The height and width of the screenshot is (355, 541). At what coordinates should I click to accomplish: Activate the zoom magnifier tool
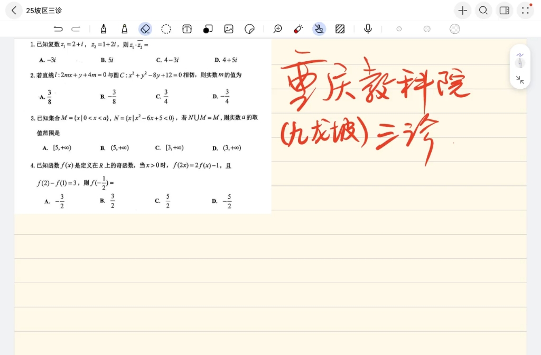[277, 29]
